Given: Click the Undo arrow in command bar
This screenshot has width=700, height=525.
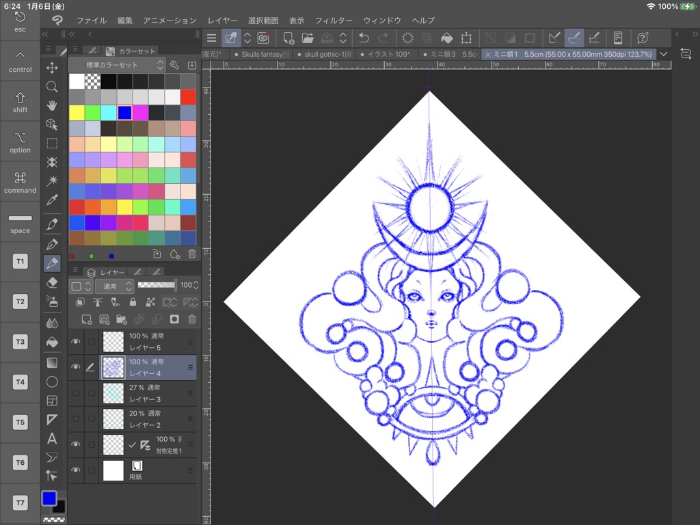Looking at the screenshot, I should coord(364,38).
